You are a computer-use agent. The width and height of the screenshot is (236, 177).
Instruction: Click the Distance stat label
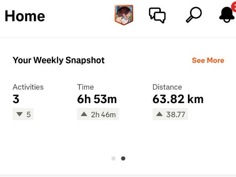click(x=167, y=87)
